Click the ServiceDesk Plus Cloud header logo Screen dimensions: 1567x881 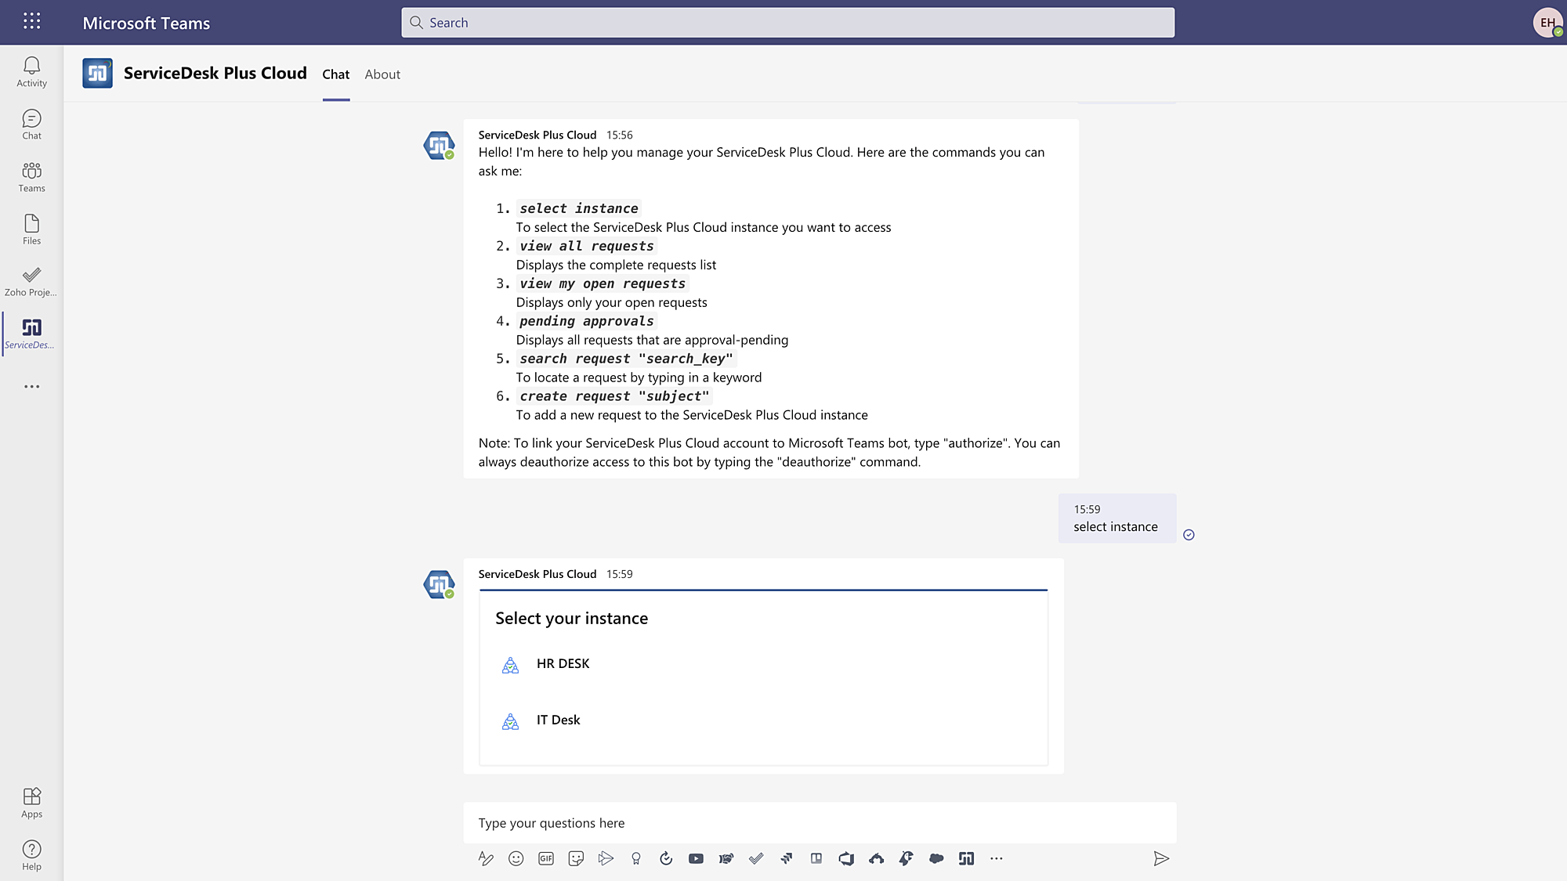click(x=97, y=74)
